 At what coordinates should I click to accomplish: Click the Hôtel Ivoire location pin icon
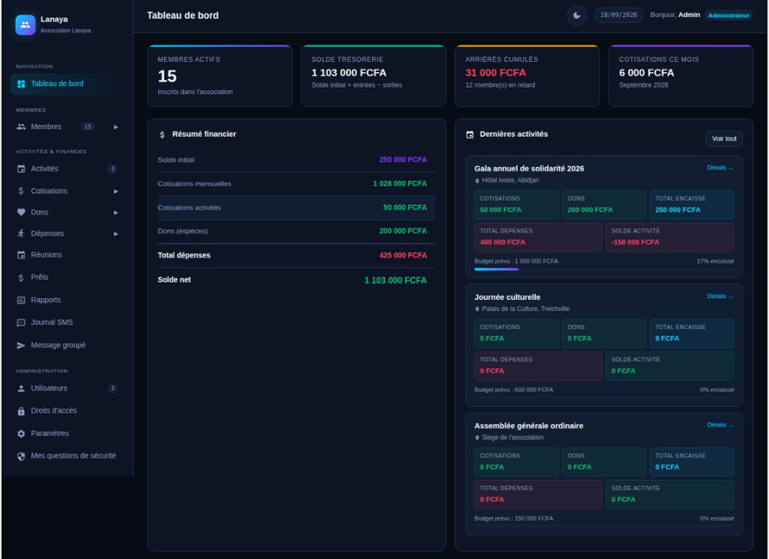tap(477, 181)
